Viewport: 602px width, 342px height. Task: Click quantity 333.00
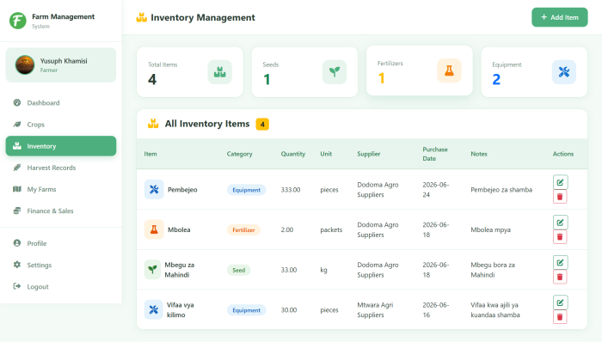[x=291, y=190]
